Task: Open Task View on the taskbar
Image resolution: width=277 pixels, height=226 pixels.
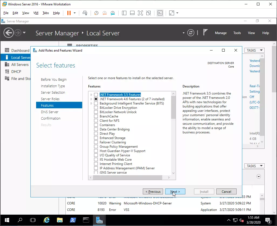Action: point(33,220)
